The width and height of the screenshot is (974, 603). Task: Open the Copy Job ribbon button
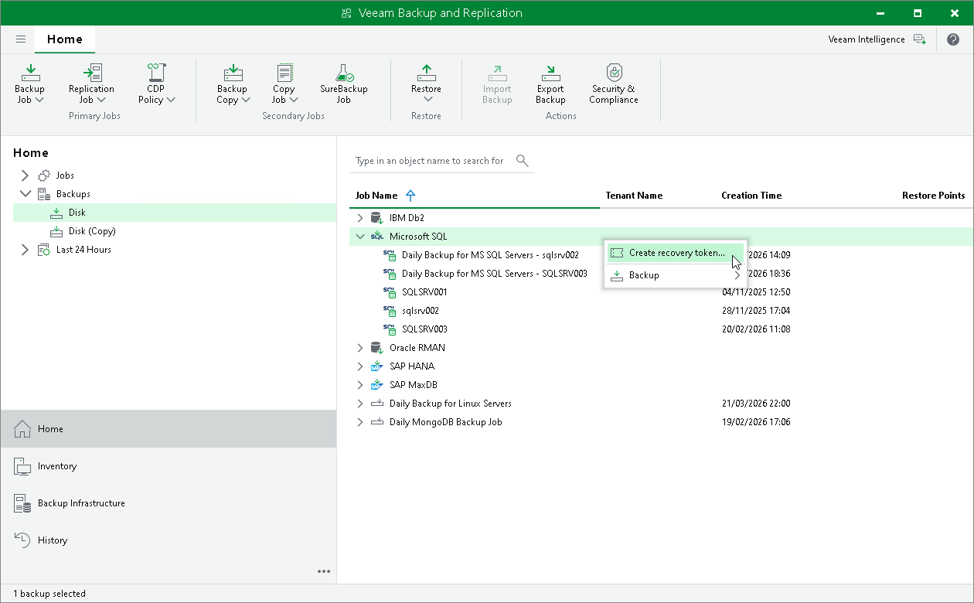(284, 84)
